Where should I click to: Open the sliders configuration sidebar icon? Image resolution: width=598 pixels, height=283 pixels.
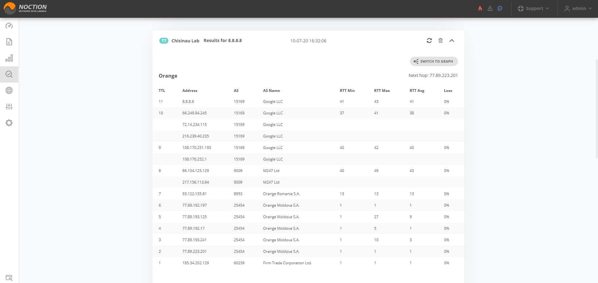click(x=9, y=107)
